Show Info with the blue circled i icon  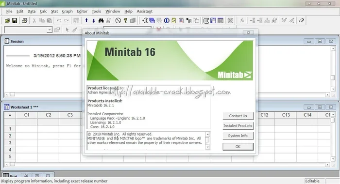point(167,20)
